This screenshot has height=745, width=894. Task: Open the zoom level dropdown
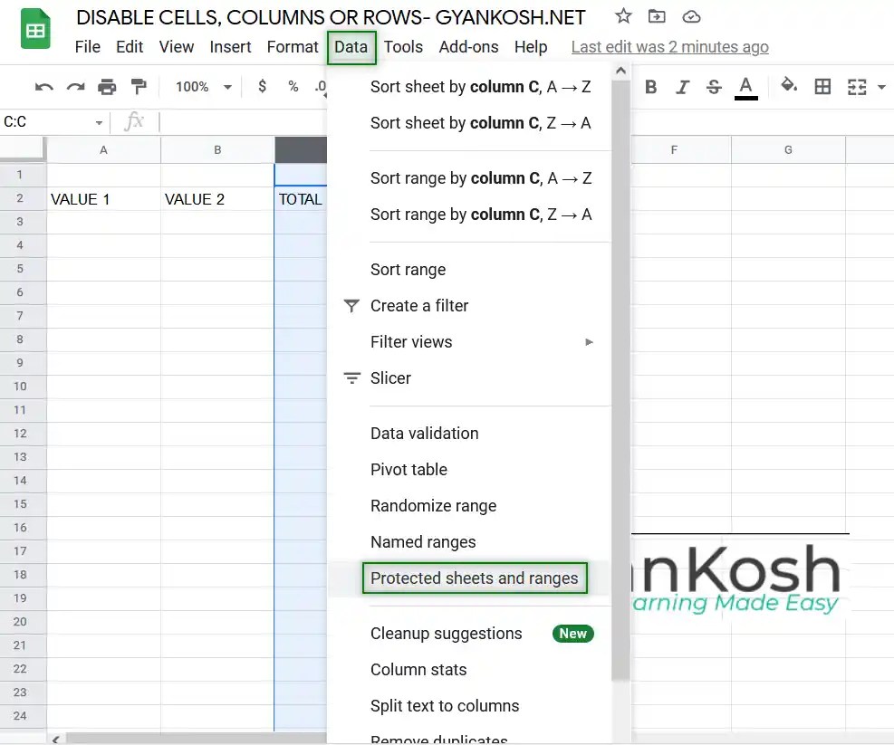[201, 86]
